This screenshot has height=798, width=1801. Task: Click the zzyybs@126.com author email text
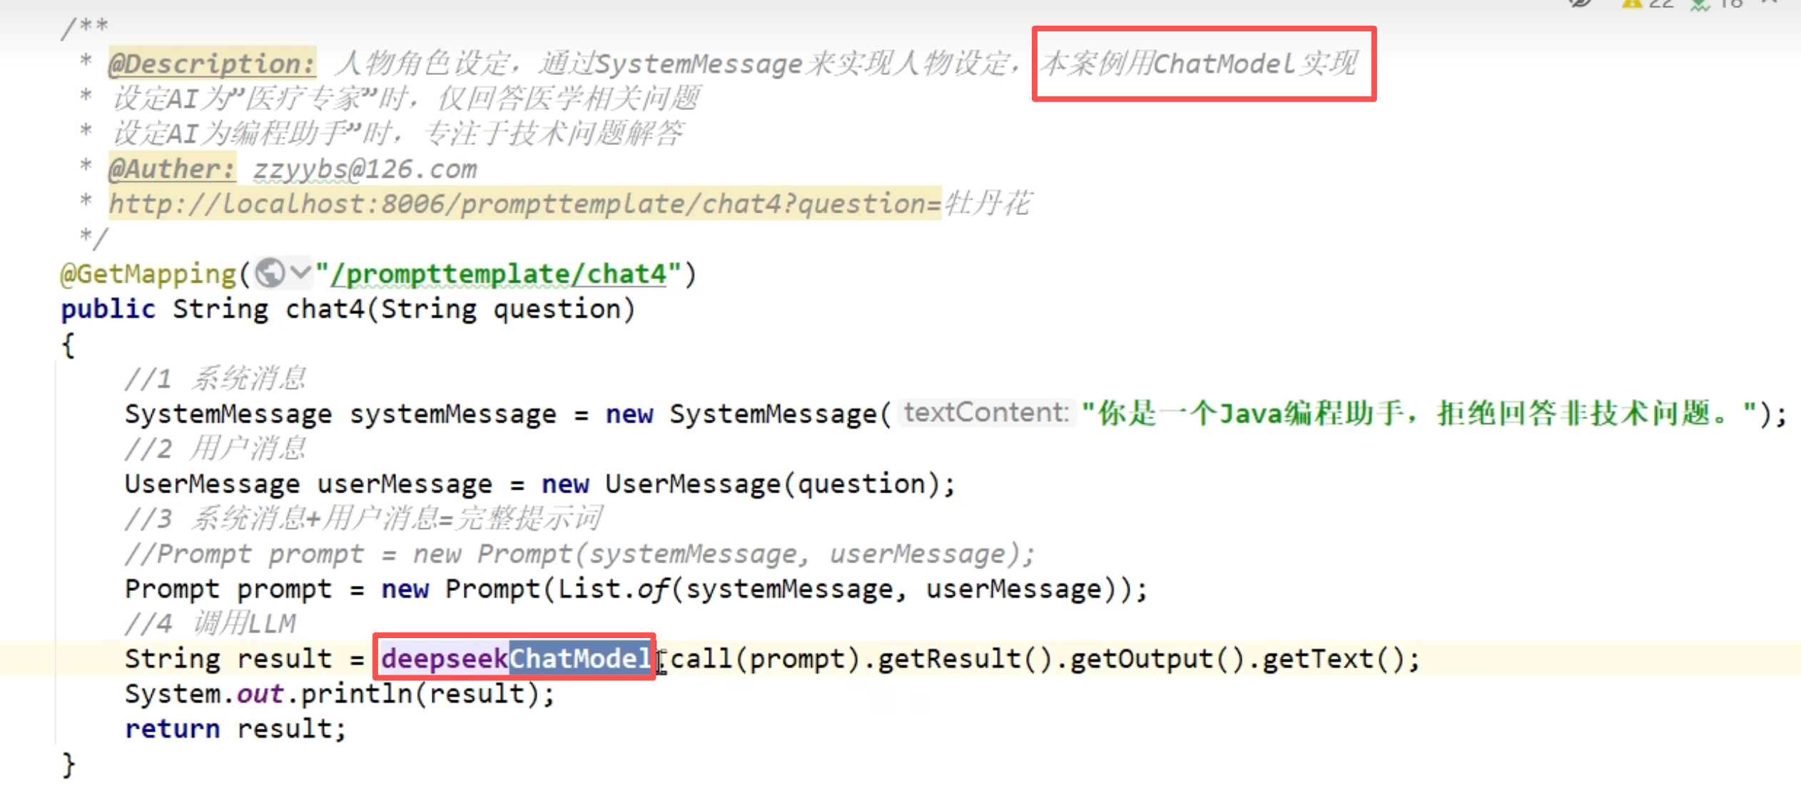365,169
